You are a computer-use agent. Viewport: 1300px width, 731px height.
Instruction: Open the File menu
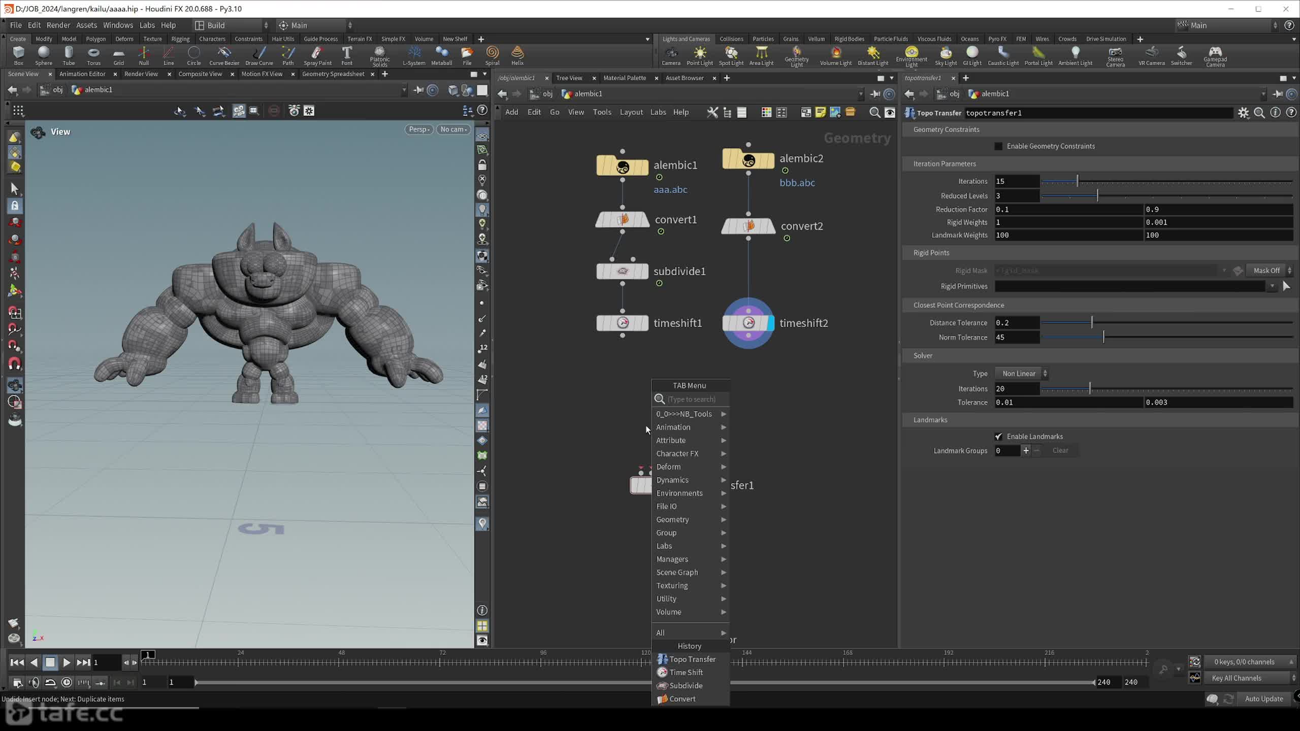coord(16,25)
